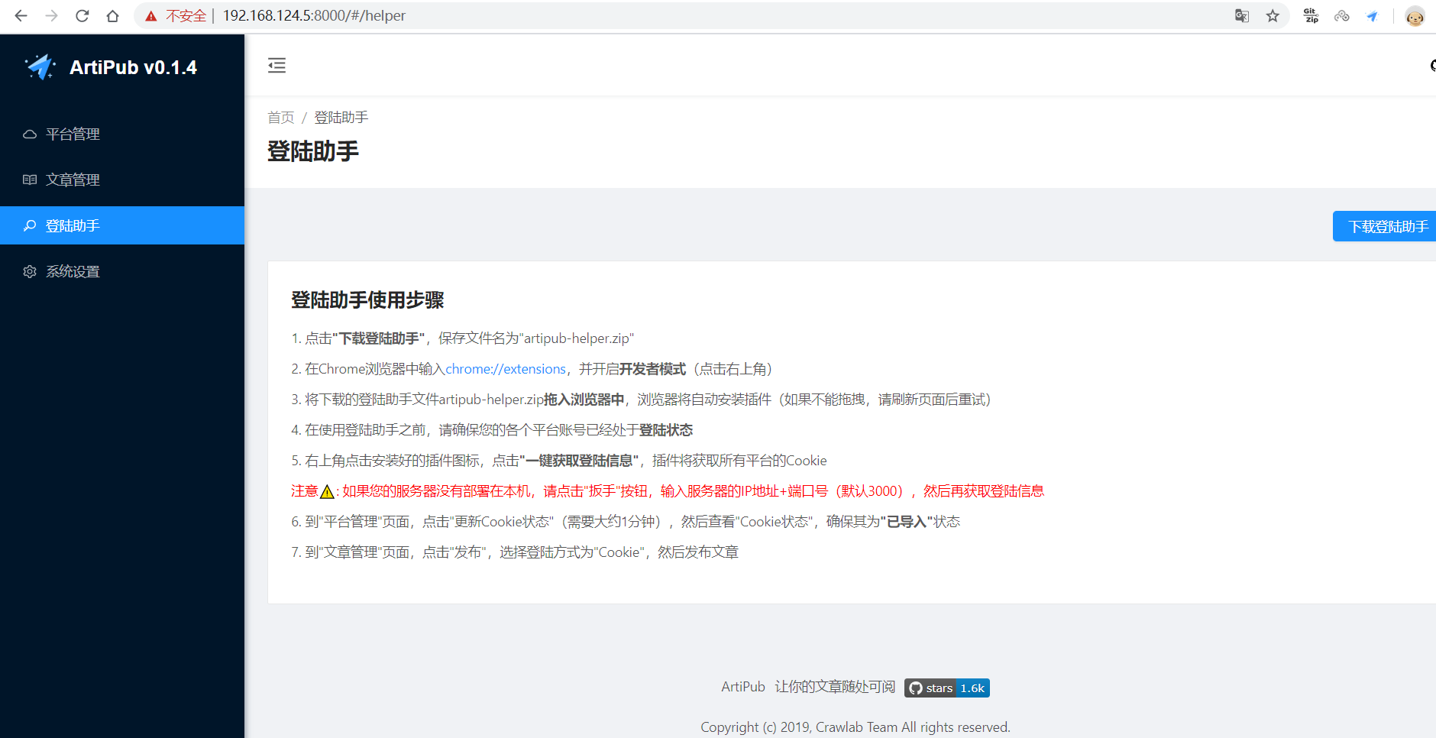Select 登陆助手 in the sidebar

[122, 225]
